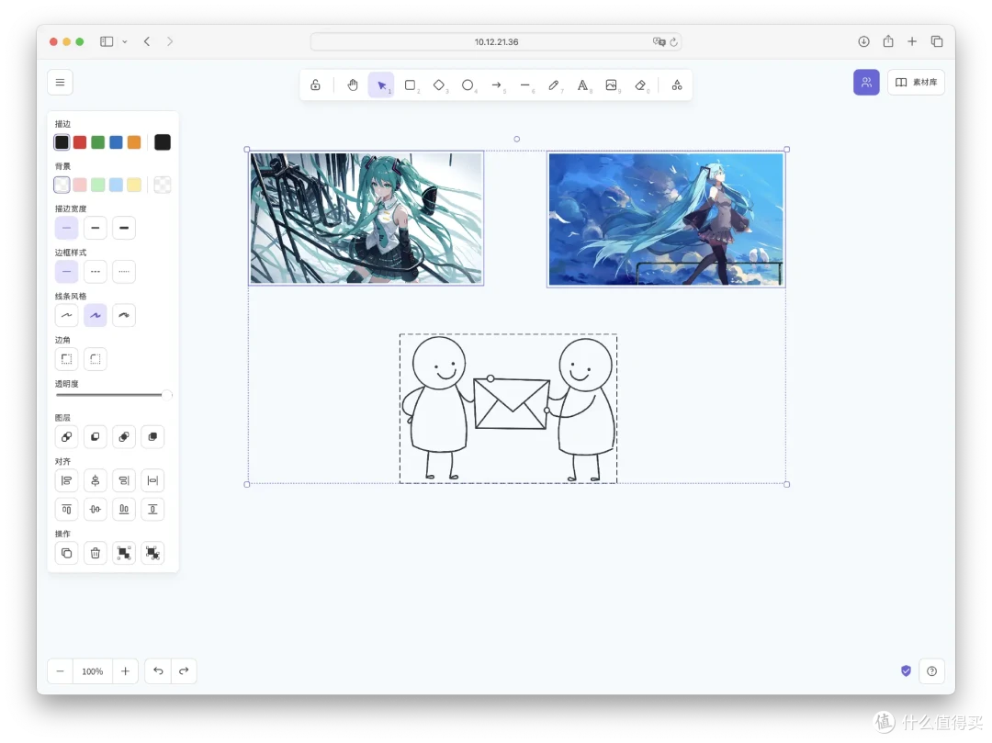
Task: Delete selected elements with trash icon
Action: click(95, 553)
